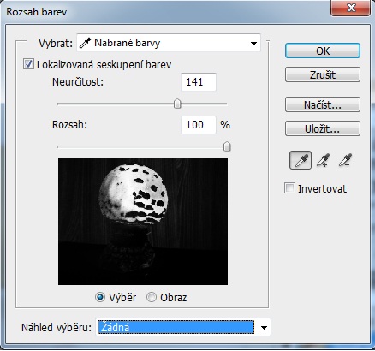Open the Vybrat dropdown arrow
Viewport: 375px width, 351px height.
click(x=253, y=44)
